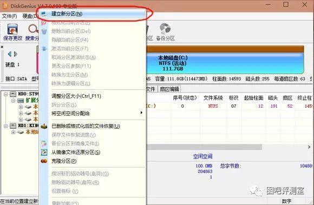This screenshot has width=314, height=205.
Task: Click the 起始柱面 column header
Action: pyautogui.click(x=253, y=98)
